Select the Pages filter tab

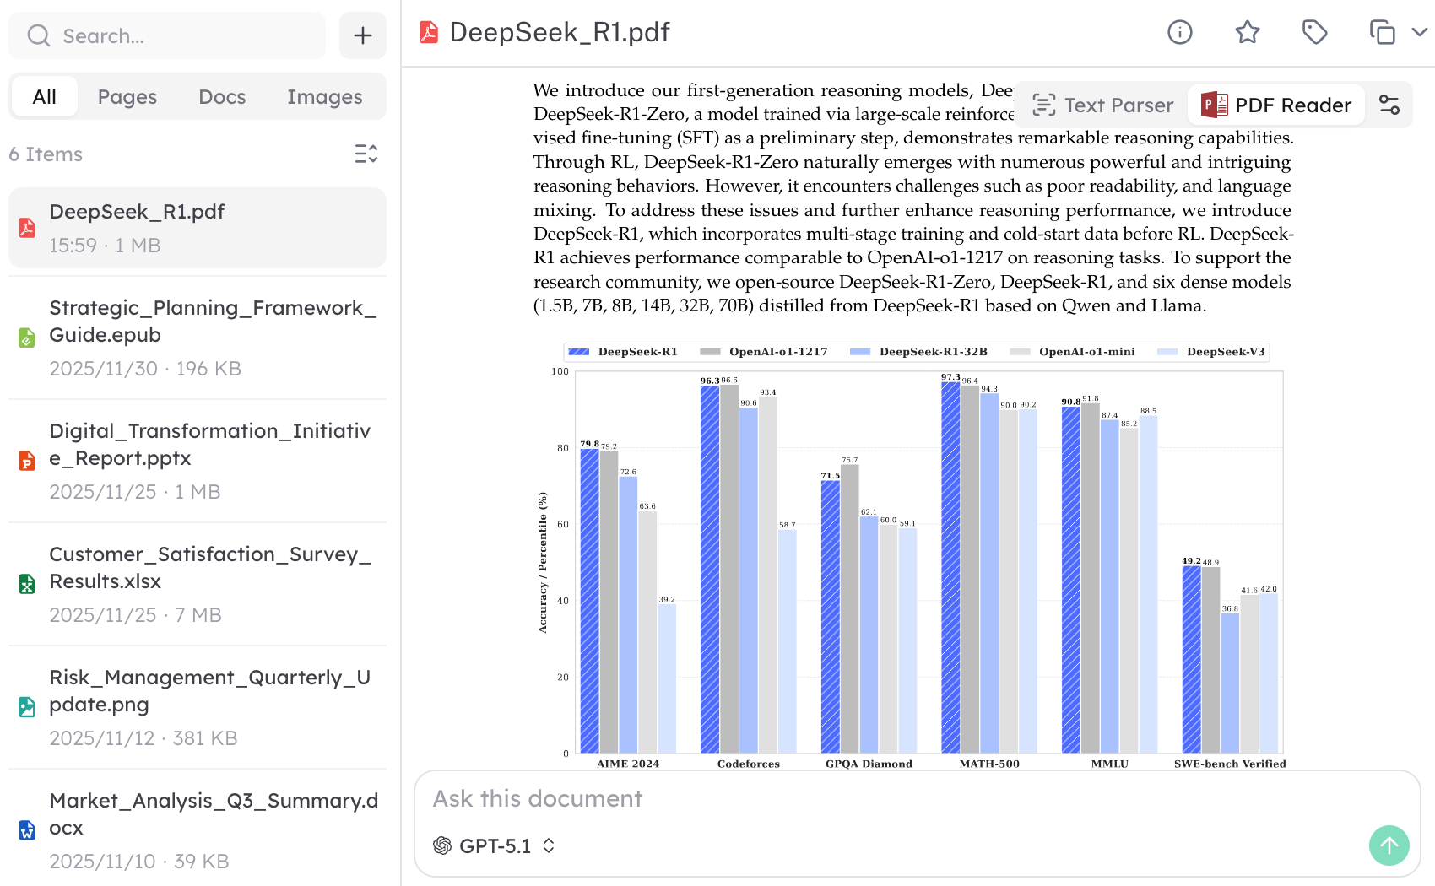(x=127, y=97)
